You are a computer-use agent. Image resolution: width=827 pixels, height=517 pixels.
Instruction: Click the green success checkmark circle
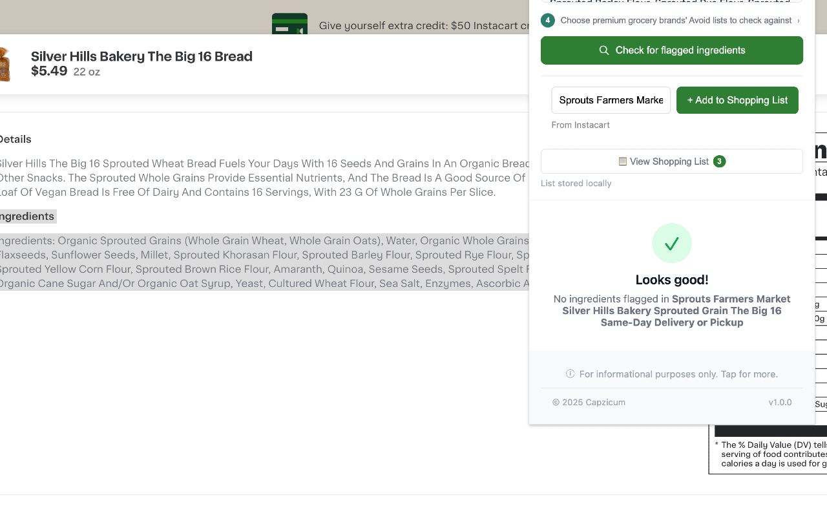672,243
